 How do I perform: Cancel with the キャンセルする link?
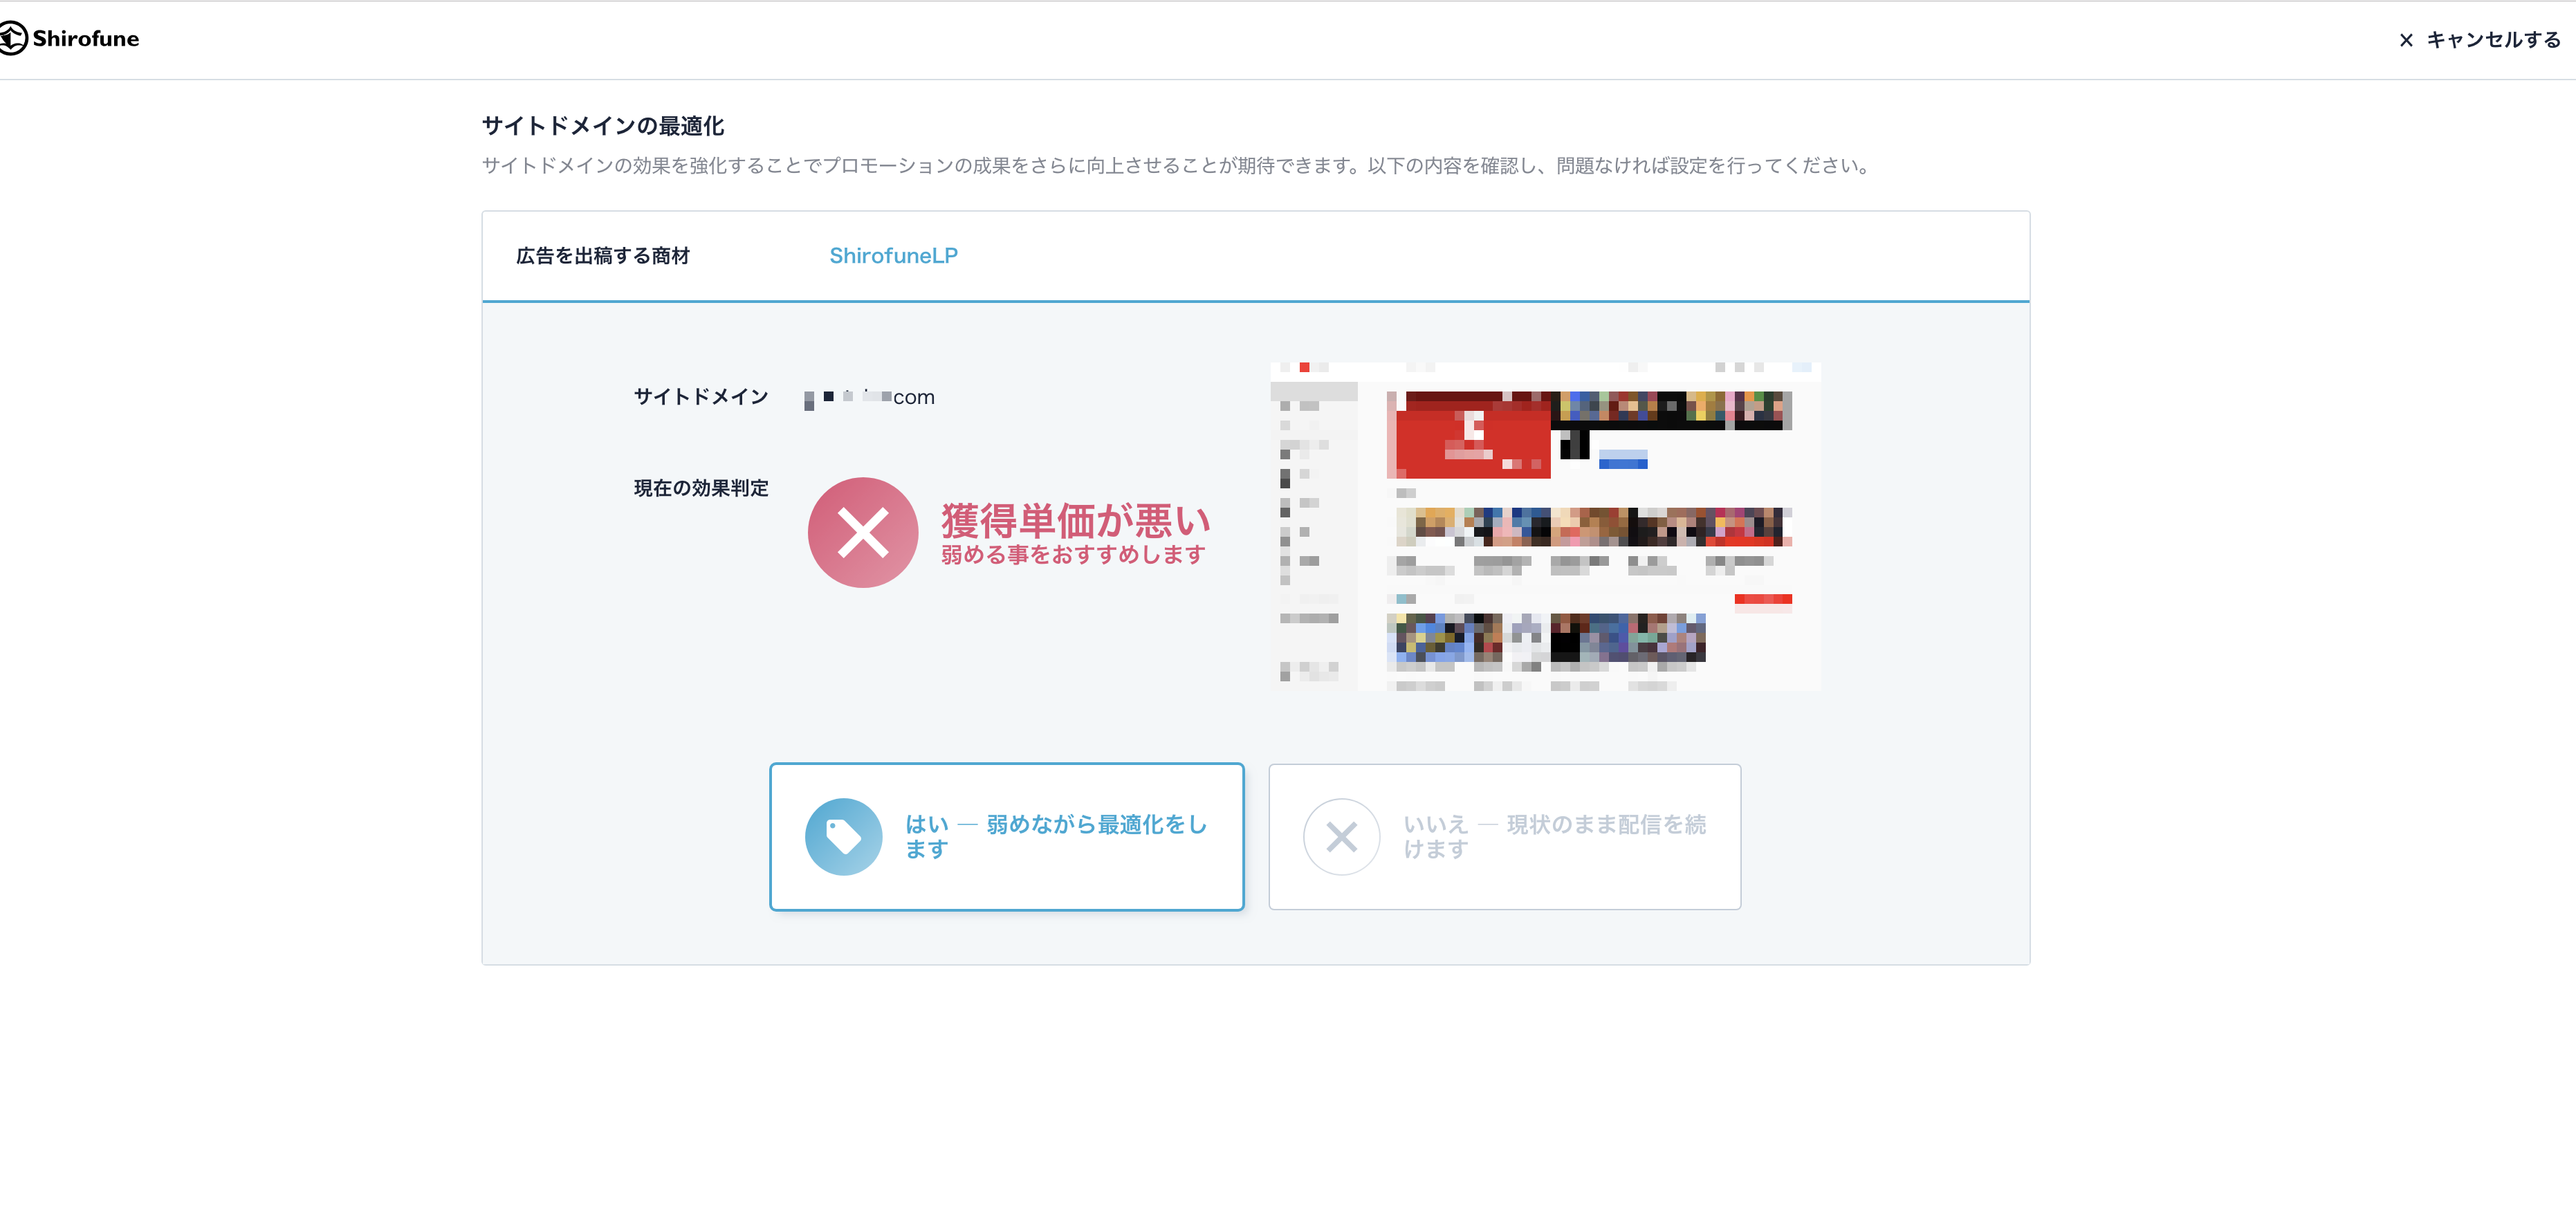coord(2480,40)
